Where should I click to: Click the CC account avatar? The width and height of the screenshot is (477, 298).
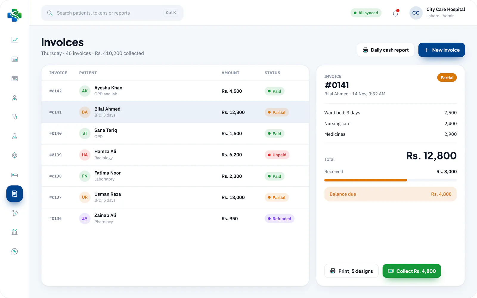[416, 13]
